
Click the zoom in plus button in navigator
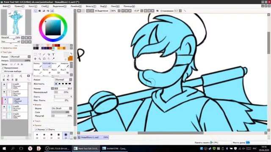[26, 38]
